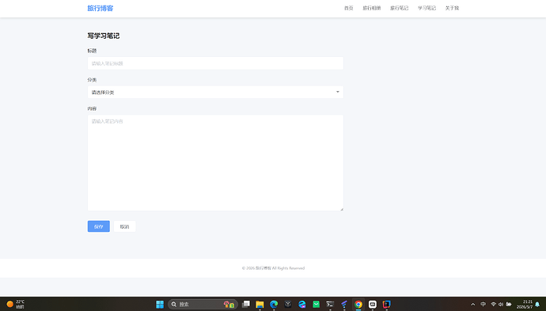Click the taskbar search box

click(203, 304)
